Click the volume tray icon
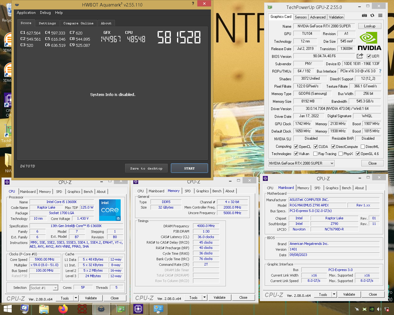The image size is (394, 315). tap(379, 309)
